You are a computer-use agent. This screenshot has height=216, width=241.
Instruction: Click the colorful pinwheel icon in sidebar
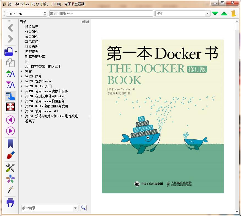point(10,179)
